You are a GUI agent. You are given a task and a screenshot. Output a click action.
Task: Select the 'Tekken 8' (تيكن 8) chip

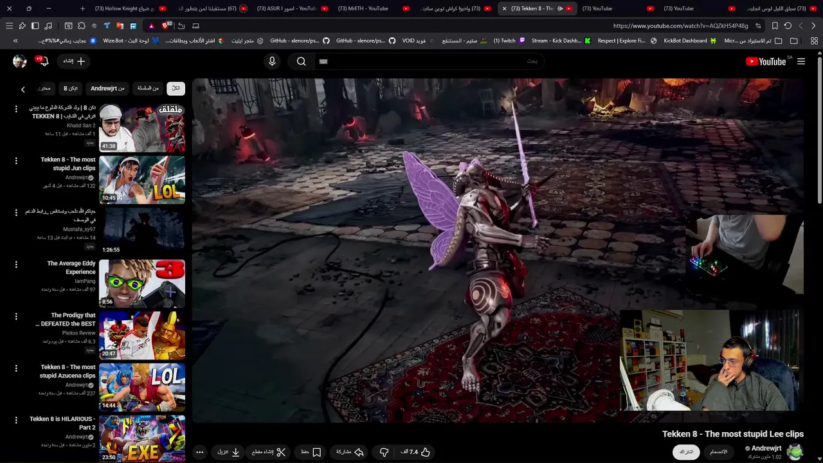coord(70,89)
